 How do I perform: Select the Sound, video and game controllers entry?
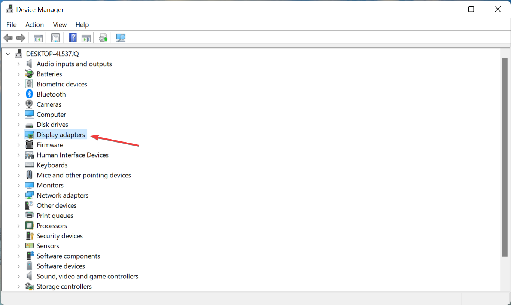click(87, 276)
